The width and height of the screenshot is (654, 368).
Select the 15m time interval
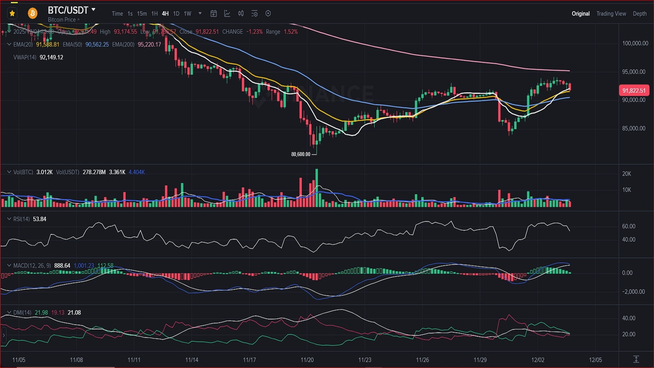coord(142,14)
